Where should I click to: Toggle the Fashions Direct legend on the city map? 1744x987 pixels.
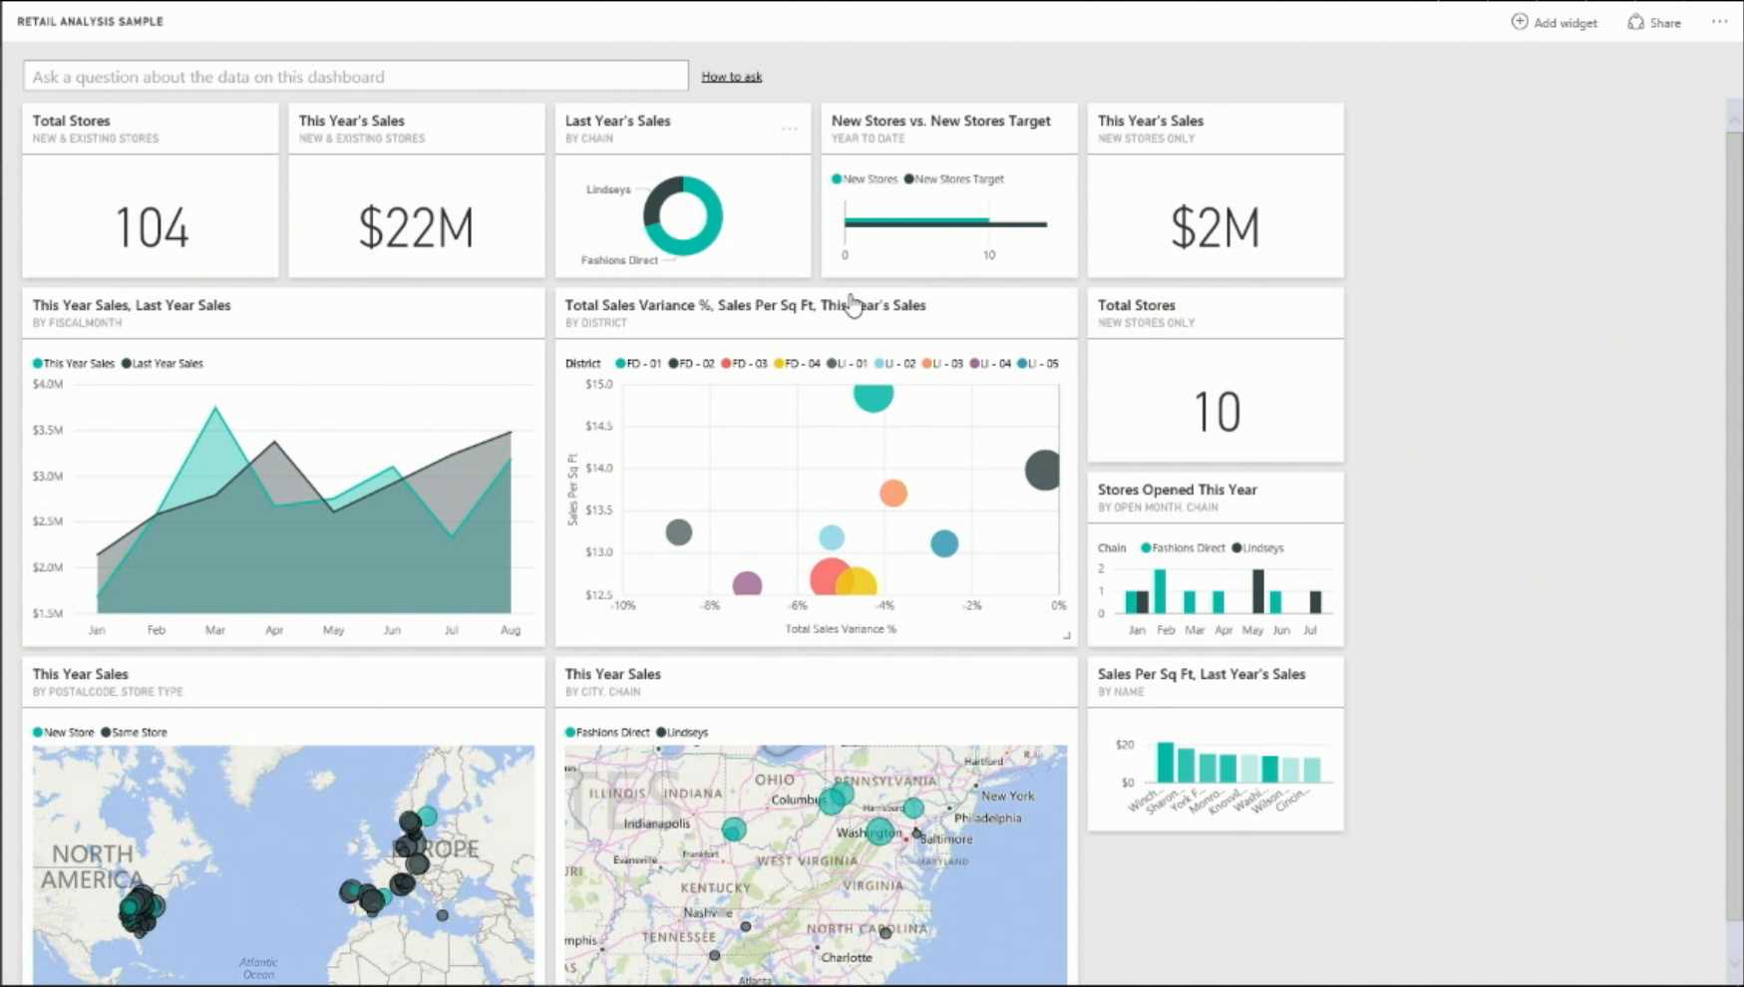[x=608, y=732]
